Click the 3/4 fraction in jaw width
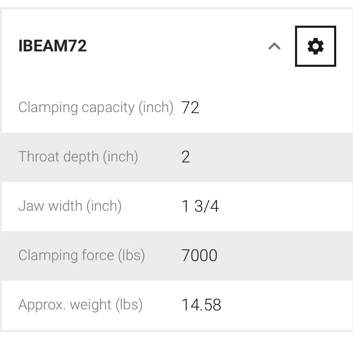353x344 pixels. click(x=207, y=207)
